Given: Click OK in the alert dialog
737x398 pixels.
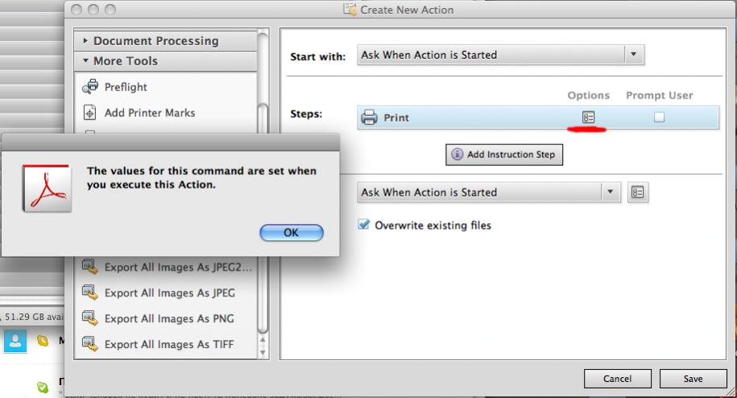Looking at the screenshot, I should (x=292, y=233).
